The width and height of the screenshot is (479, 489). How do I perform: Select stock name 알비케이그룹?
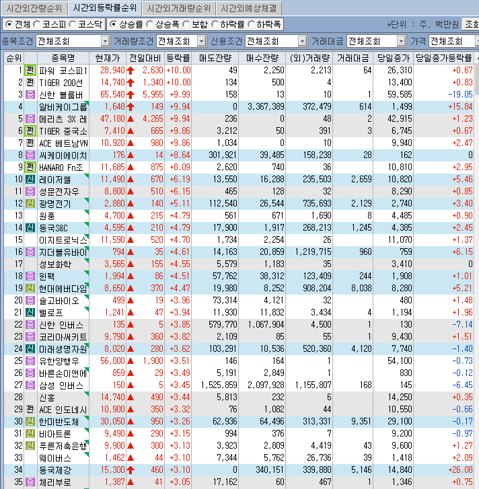[63, 107]
